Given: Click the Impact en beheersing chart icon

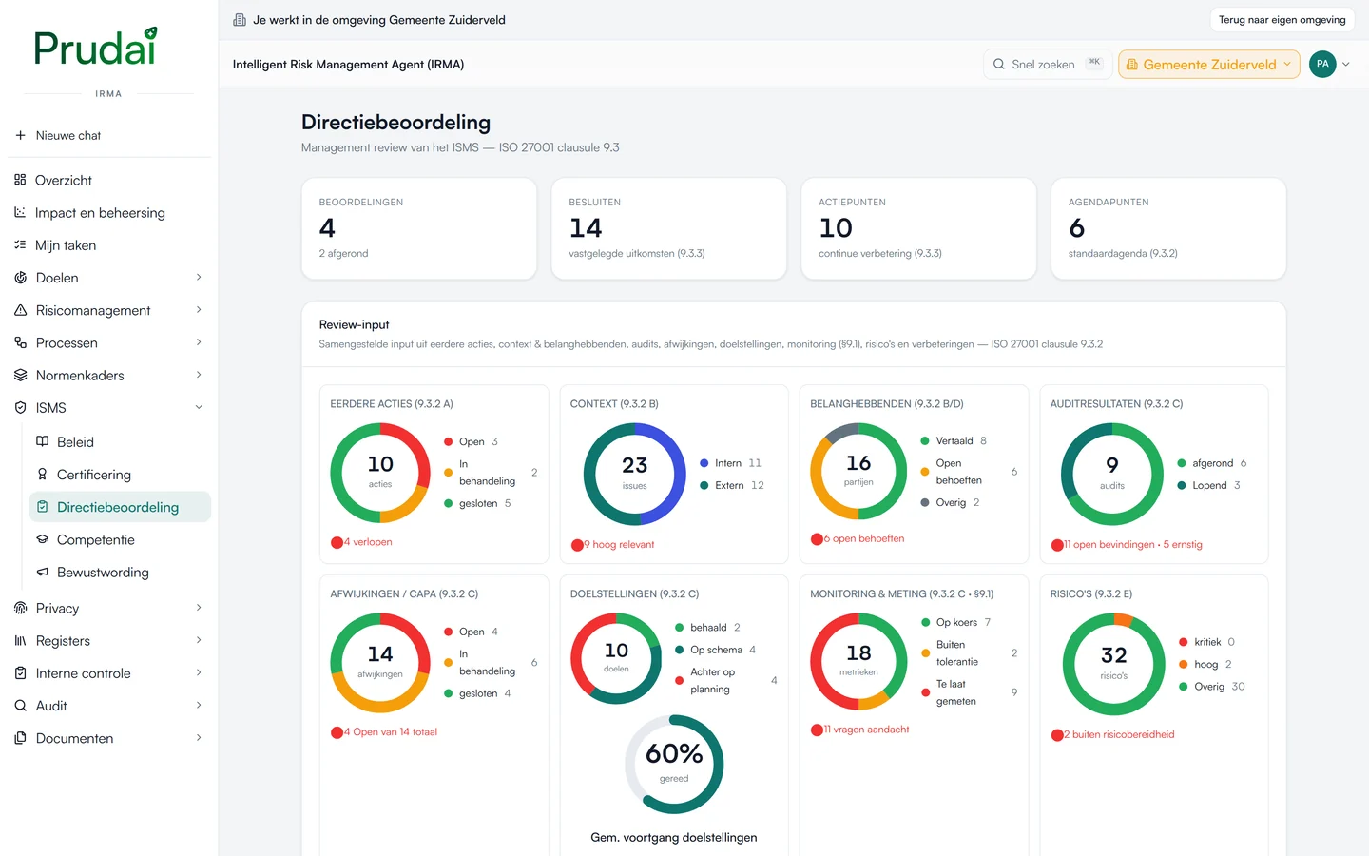Looking at the screenshot, I should (20, 212).
